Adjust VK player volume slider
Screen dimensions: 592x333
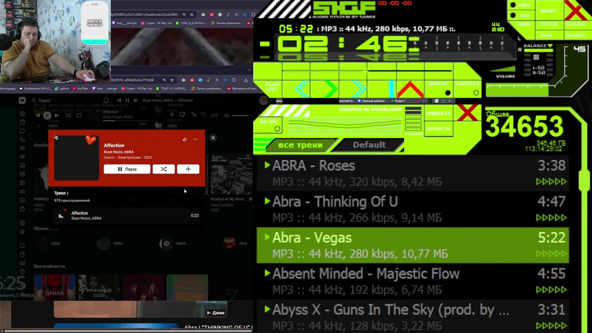pyautogui.click(x=241, y=116)
